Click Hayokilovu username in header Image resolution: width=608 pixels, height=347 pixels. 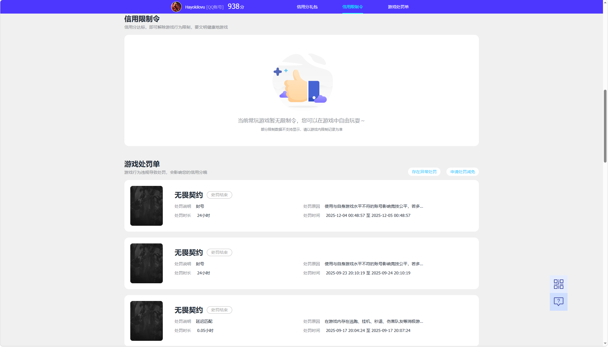pos(195,7)
